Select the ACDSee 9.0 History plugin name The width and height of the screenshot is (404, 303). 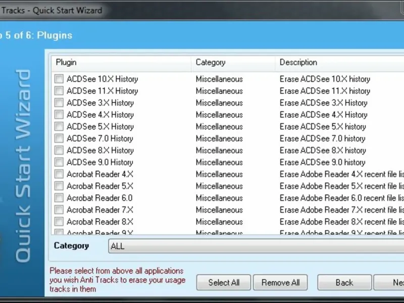pos(100,162)
